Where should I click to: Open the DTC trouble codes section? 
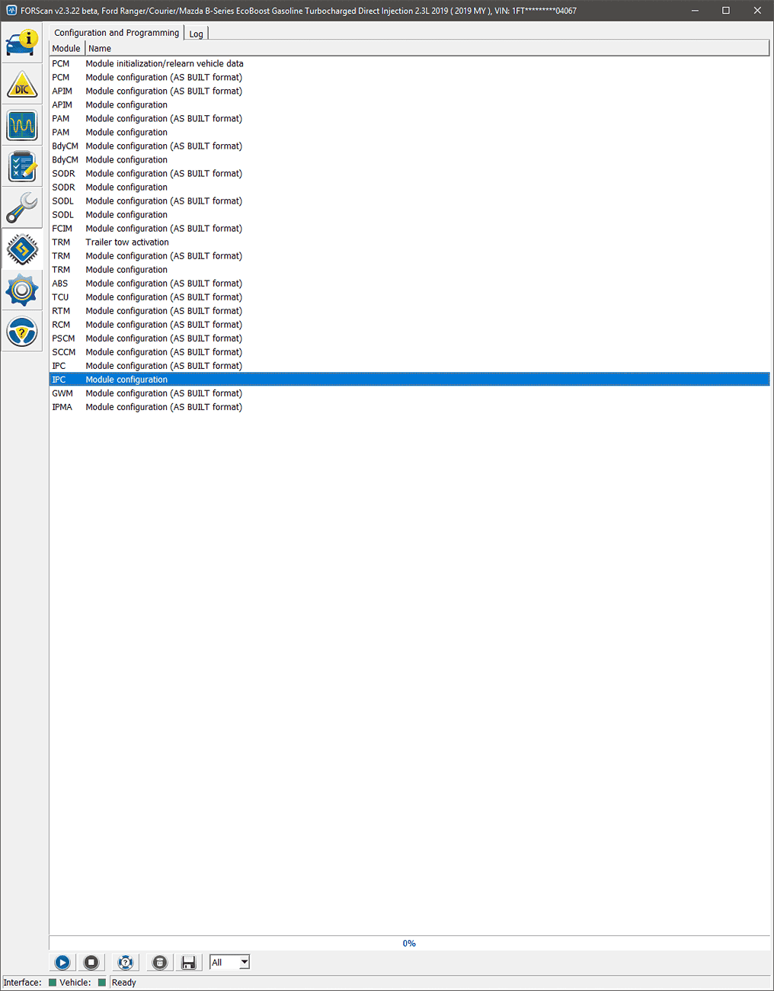pos(22,85)
